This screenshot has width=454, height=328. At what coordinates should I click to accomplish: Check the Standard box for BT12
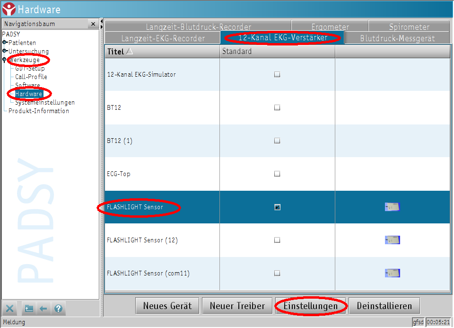pos(277,107)
